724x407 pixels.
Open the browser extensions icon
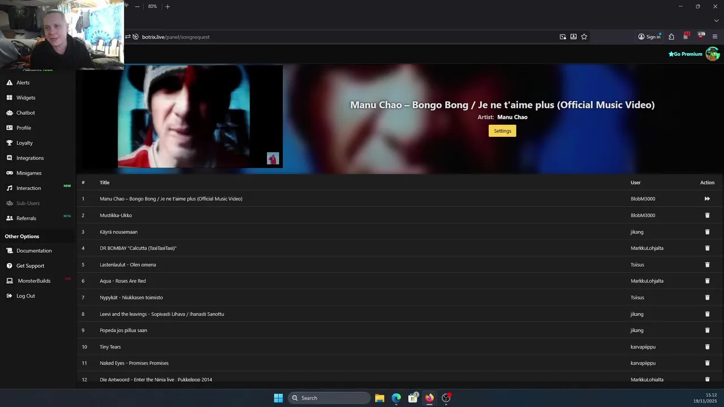point(671,37)
